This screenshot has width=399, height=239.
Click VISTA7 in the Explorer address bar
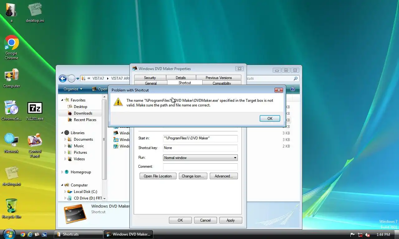tap(98, 78)
